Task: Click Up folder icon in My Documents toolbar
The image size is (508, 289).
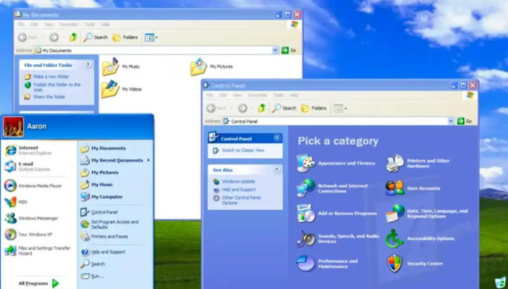Action: tap(73, 37)
